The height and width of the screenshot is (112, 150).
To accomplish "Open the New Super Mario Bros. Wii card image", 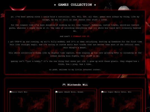I will coord(121,101).
